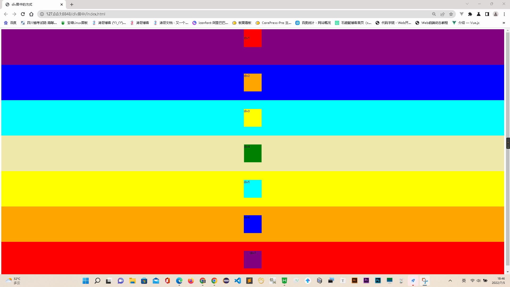
Task: Open a new browser tab
Action: pyautogui.click(x=72, y=5)
